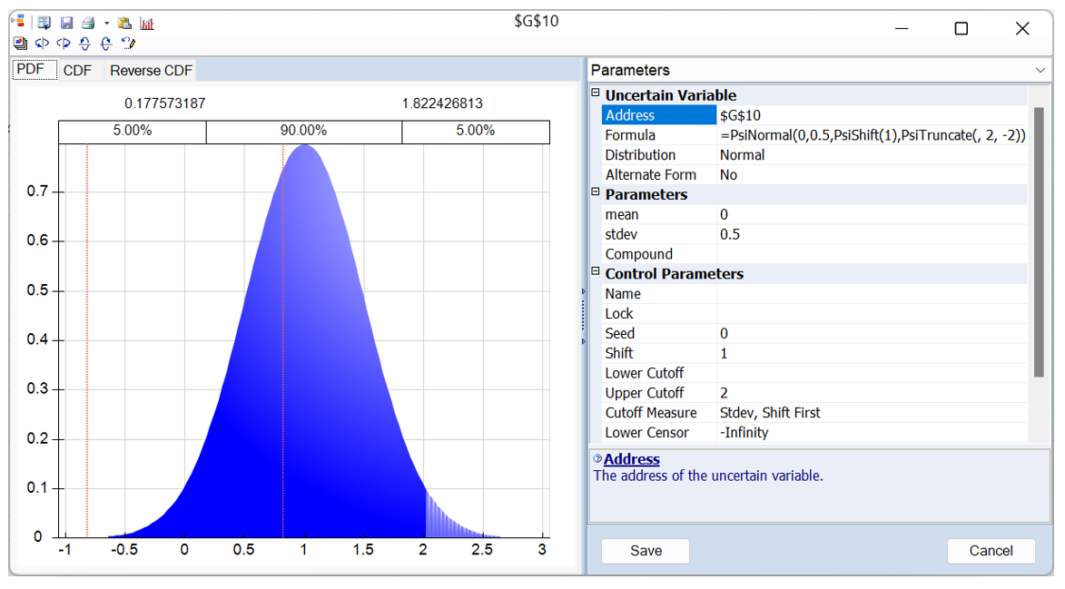The height and width of the screenshot is (589, 1065).
Task: Rotate the chart vertically
Action: click(84, 43)
